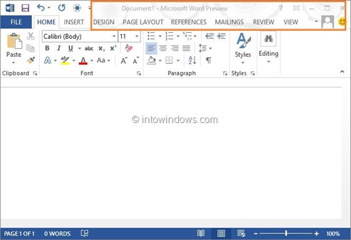Collapse the ribbon with the chevron
Image resolution: width=351 pixels, height=240 pixels.
342,71
